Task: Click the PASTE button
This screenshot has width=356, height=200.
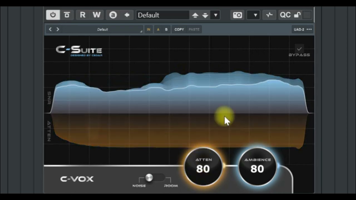Action: pos(194,29)
